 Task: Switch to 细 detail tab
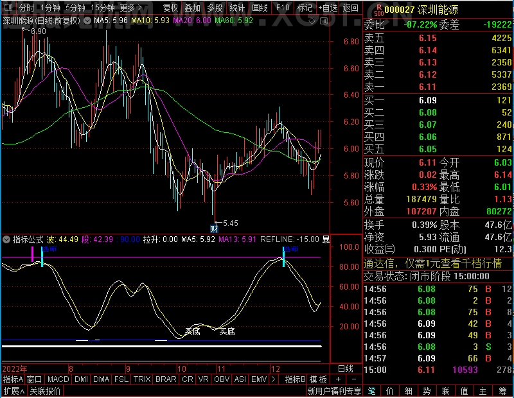pyautogui.click(x=408, y=391)
